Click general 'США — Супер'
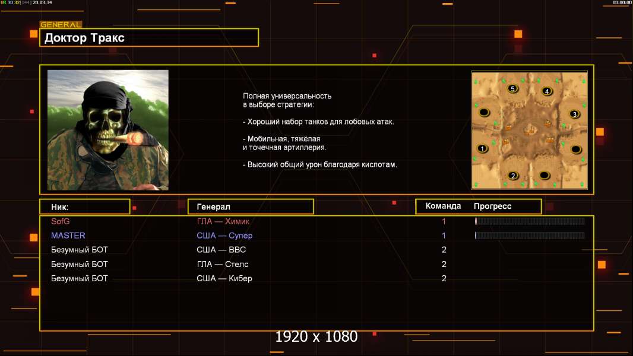 [x=224, y=236]
